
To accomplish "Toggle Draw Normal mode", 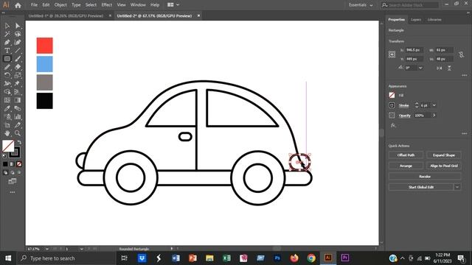I will tap(5, 172).
